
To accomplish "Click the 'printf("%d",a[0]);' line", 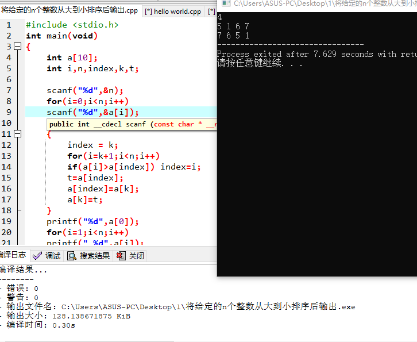I will tap(92, 221).
